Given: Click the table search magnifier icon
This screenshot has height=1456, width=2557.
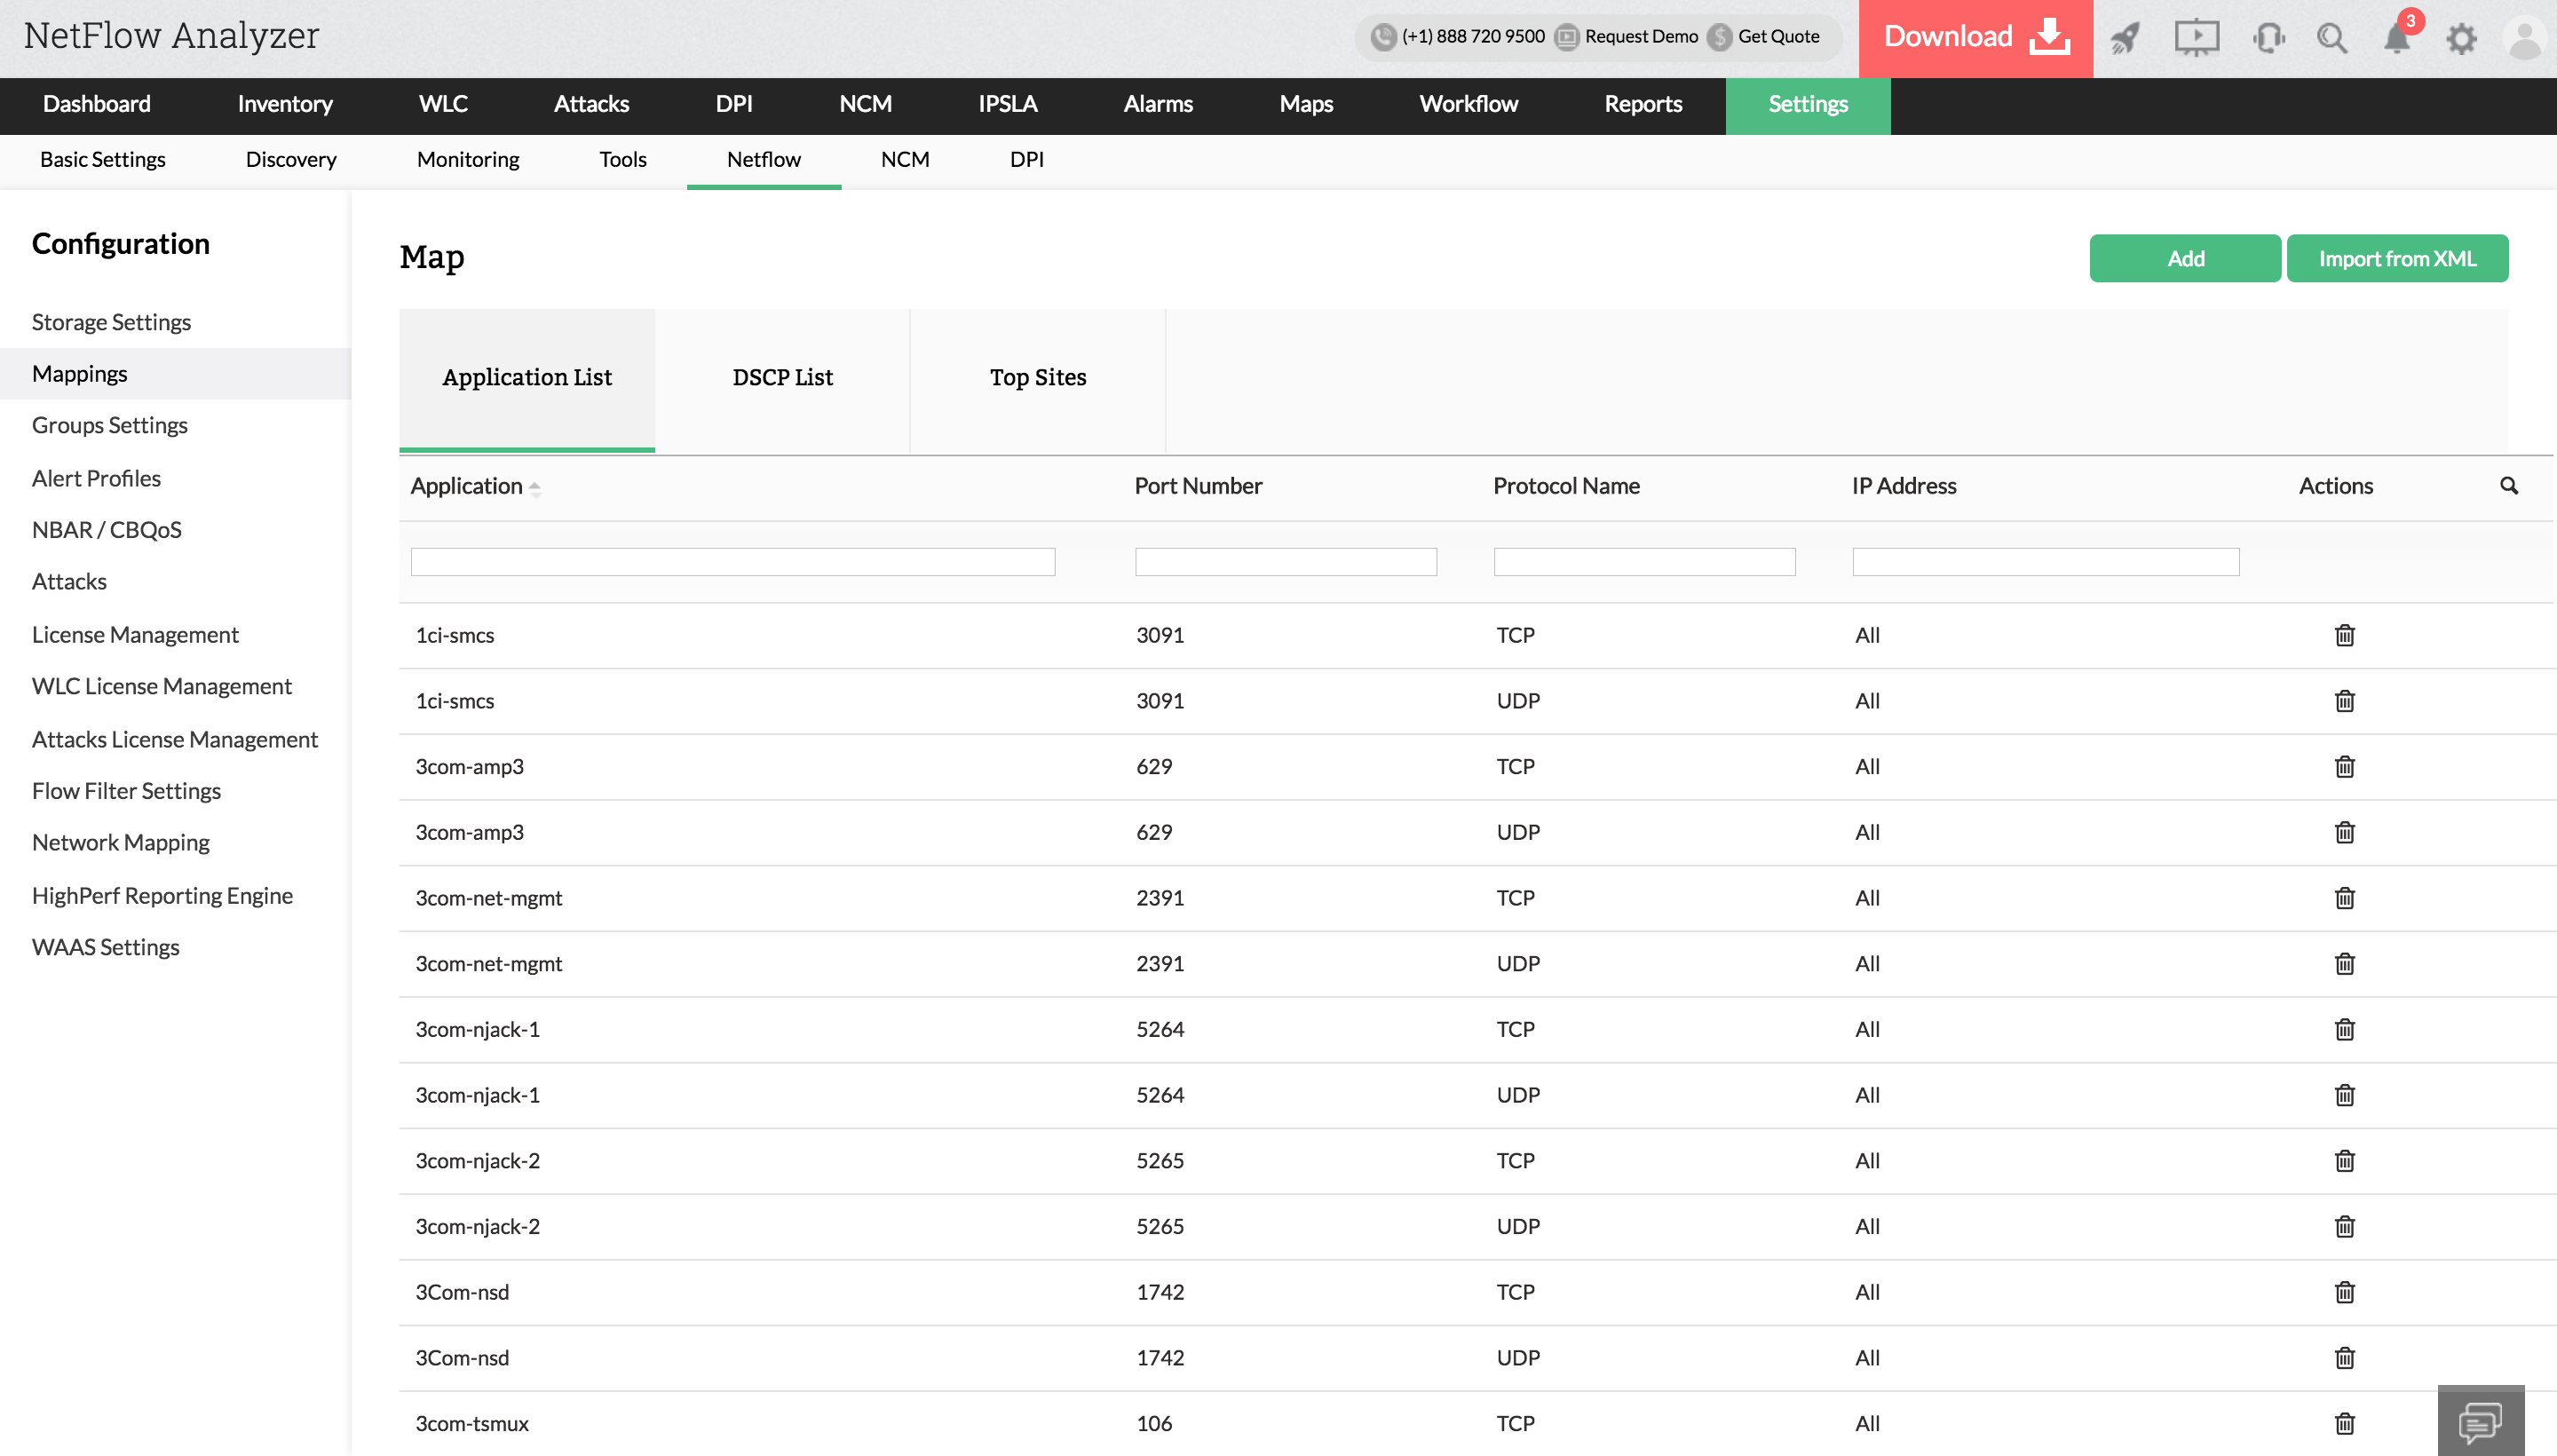Looking at the screenshot, I should (2508, 486).
